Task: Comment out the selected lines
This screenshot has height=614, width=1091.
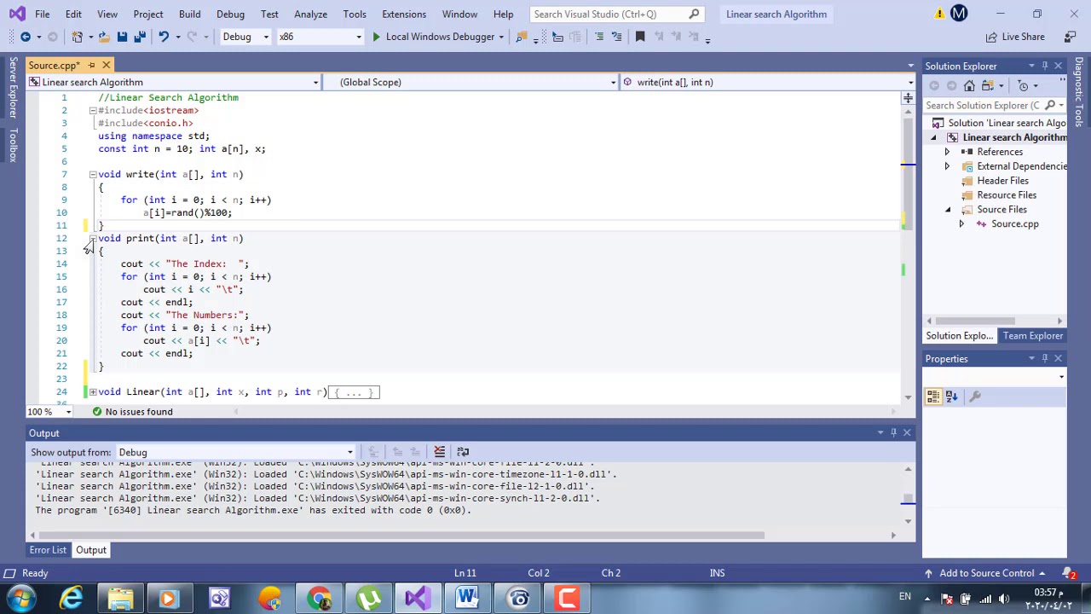Action: [x=599, y=37]
